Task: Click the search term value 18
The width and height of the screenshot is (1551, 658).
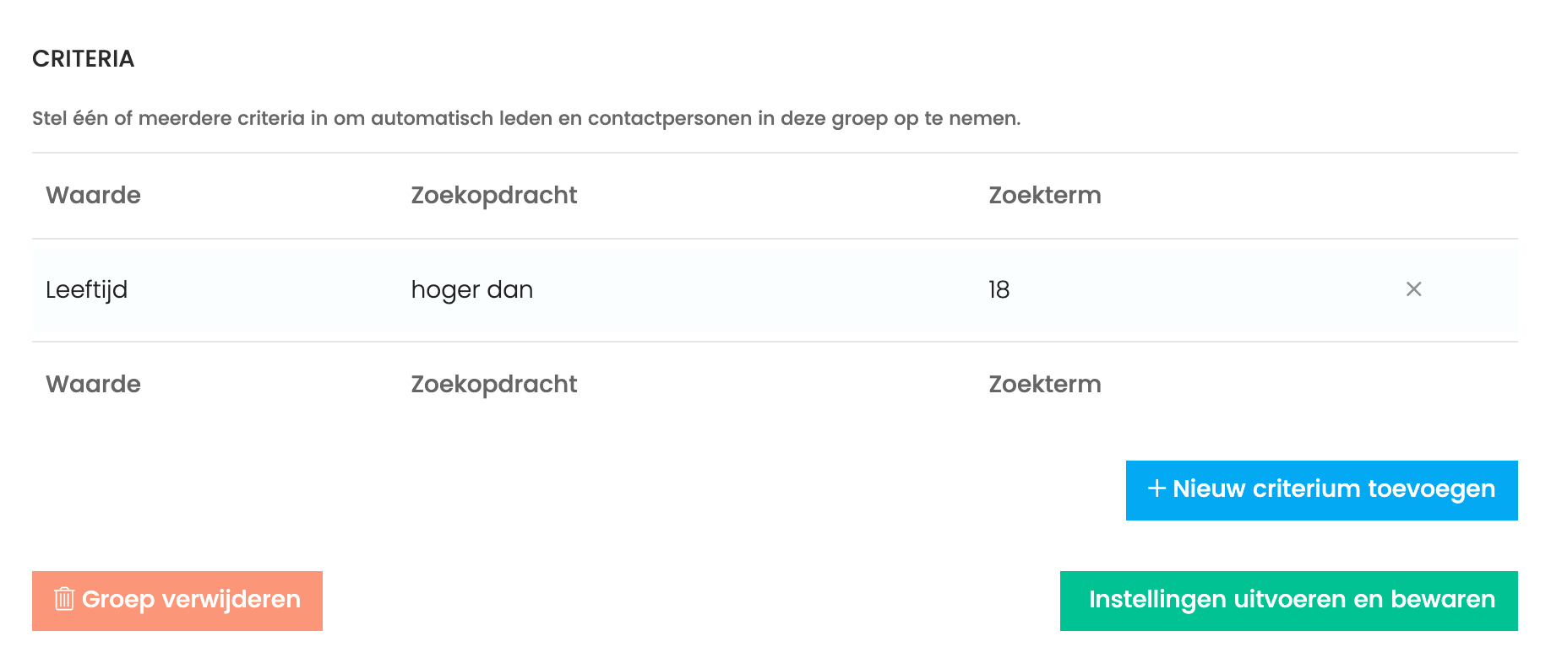Action: [x=999, y=290]
